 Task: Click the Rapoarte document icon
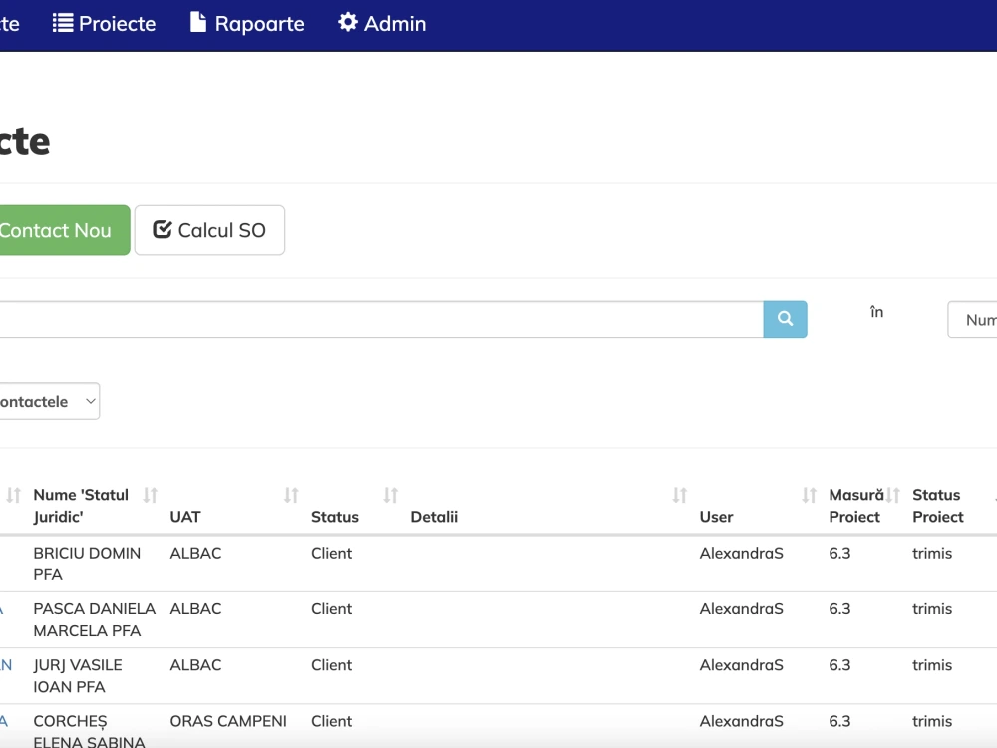click(x=198, y=22)
